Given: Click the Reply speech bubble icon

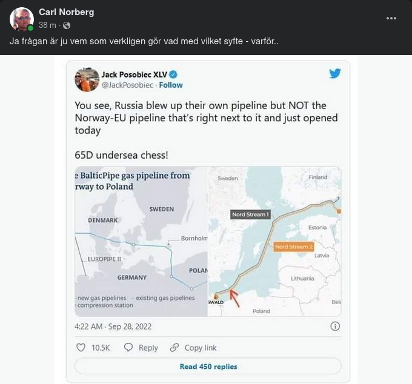Looking at the screenshot, I should tap(128, 348).
